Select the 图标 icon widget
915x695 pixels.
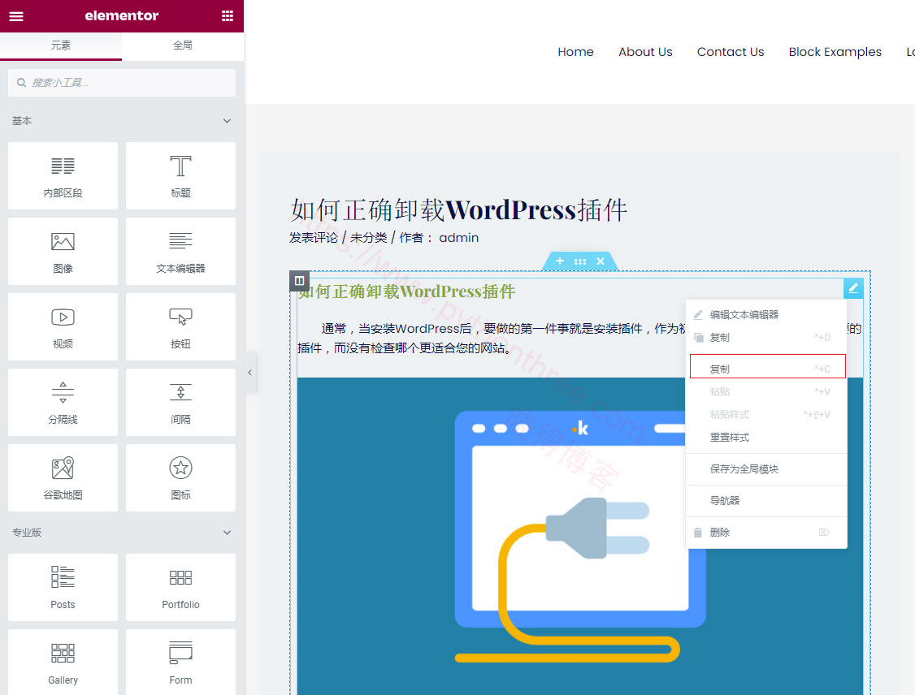181,477
